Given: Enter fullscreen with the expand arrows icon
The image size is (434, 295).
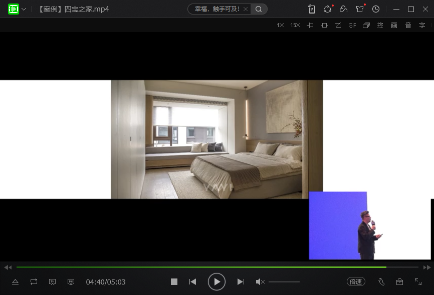Looking at the screenshot, I should (418, 281).
